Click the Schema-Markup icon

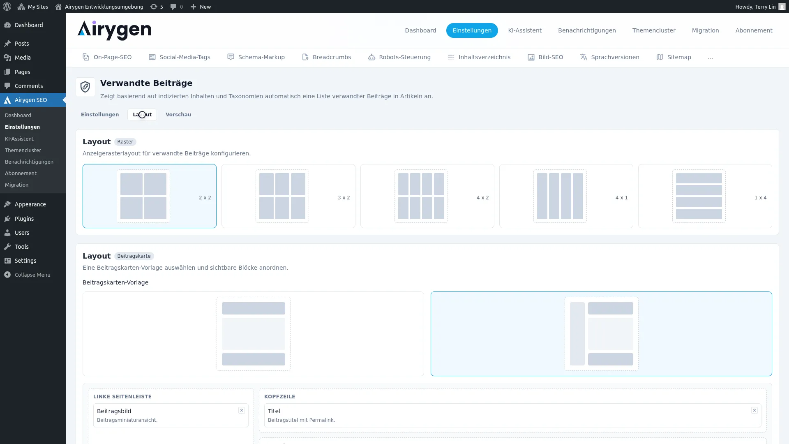pos(231,57)
